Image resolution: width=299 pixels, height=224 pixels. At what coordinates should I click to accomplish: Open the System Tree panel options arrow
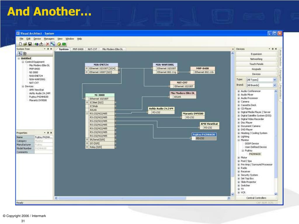coord(45,49)
